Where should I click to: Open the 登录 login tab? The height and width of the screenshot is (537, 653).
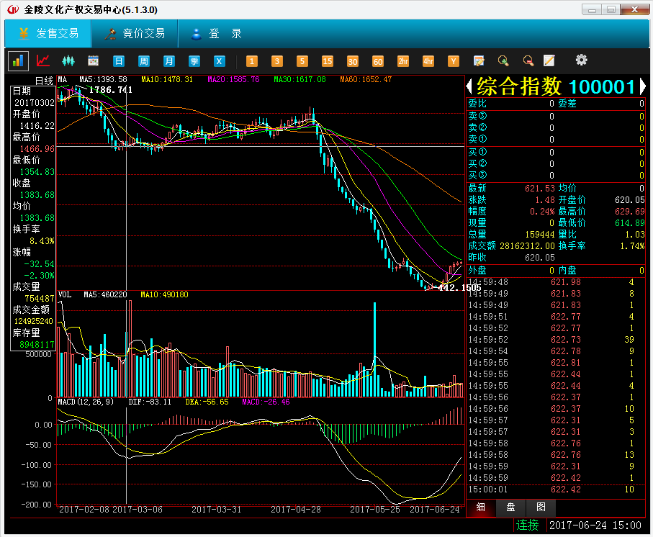pos(217,33)
